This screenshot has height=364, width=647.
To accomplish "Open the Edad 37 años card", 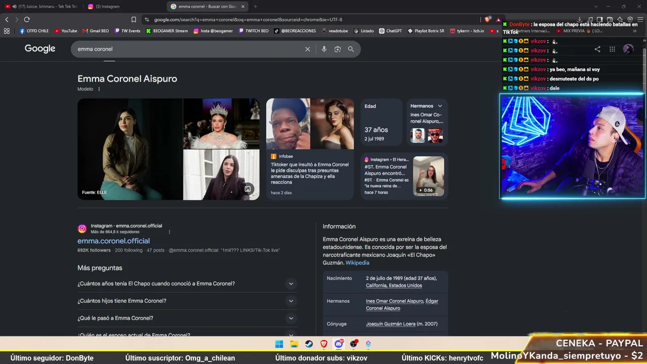I will 382,122.
